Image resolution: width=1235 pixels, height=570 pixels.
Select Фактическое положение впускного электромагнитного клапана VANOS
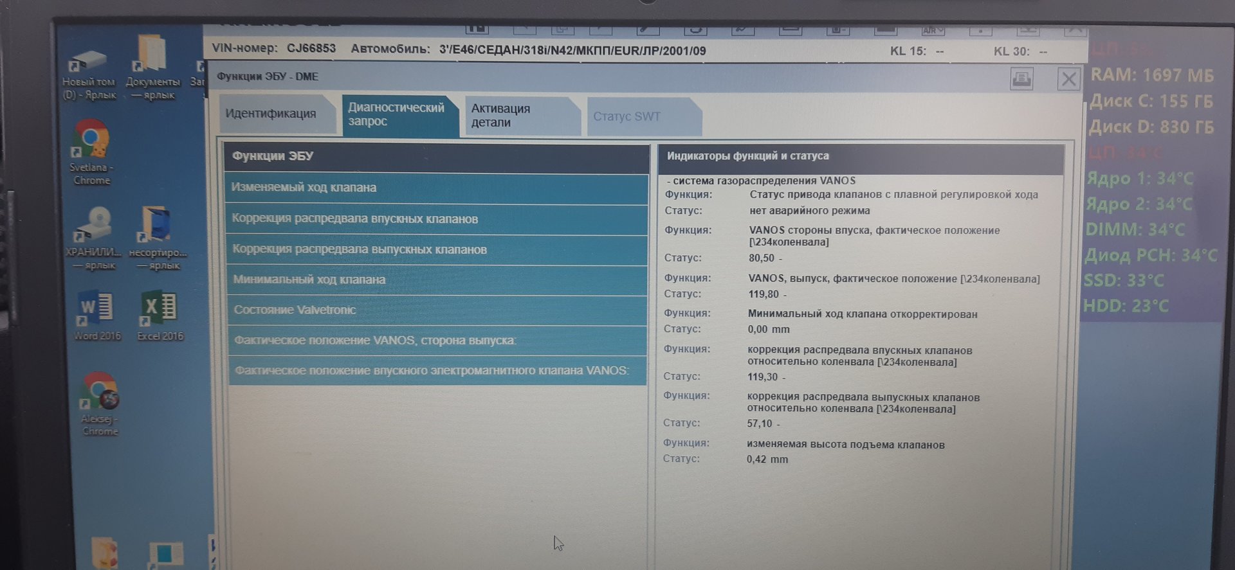[437, 371]
